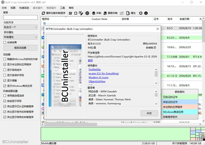Click the target crosshair toolbar icon
This screenshot has height=145, width=205.
[x=87, y=13]
